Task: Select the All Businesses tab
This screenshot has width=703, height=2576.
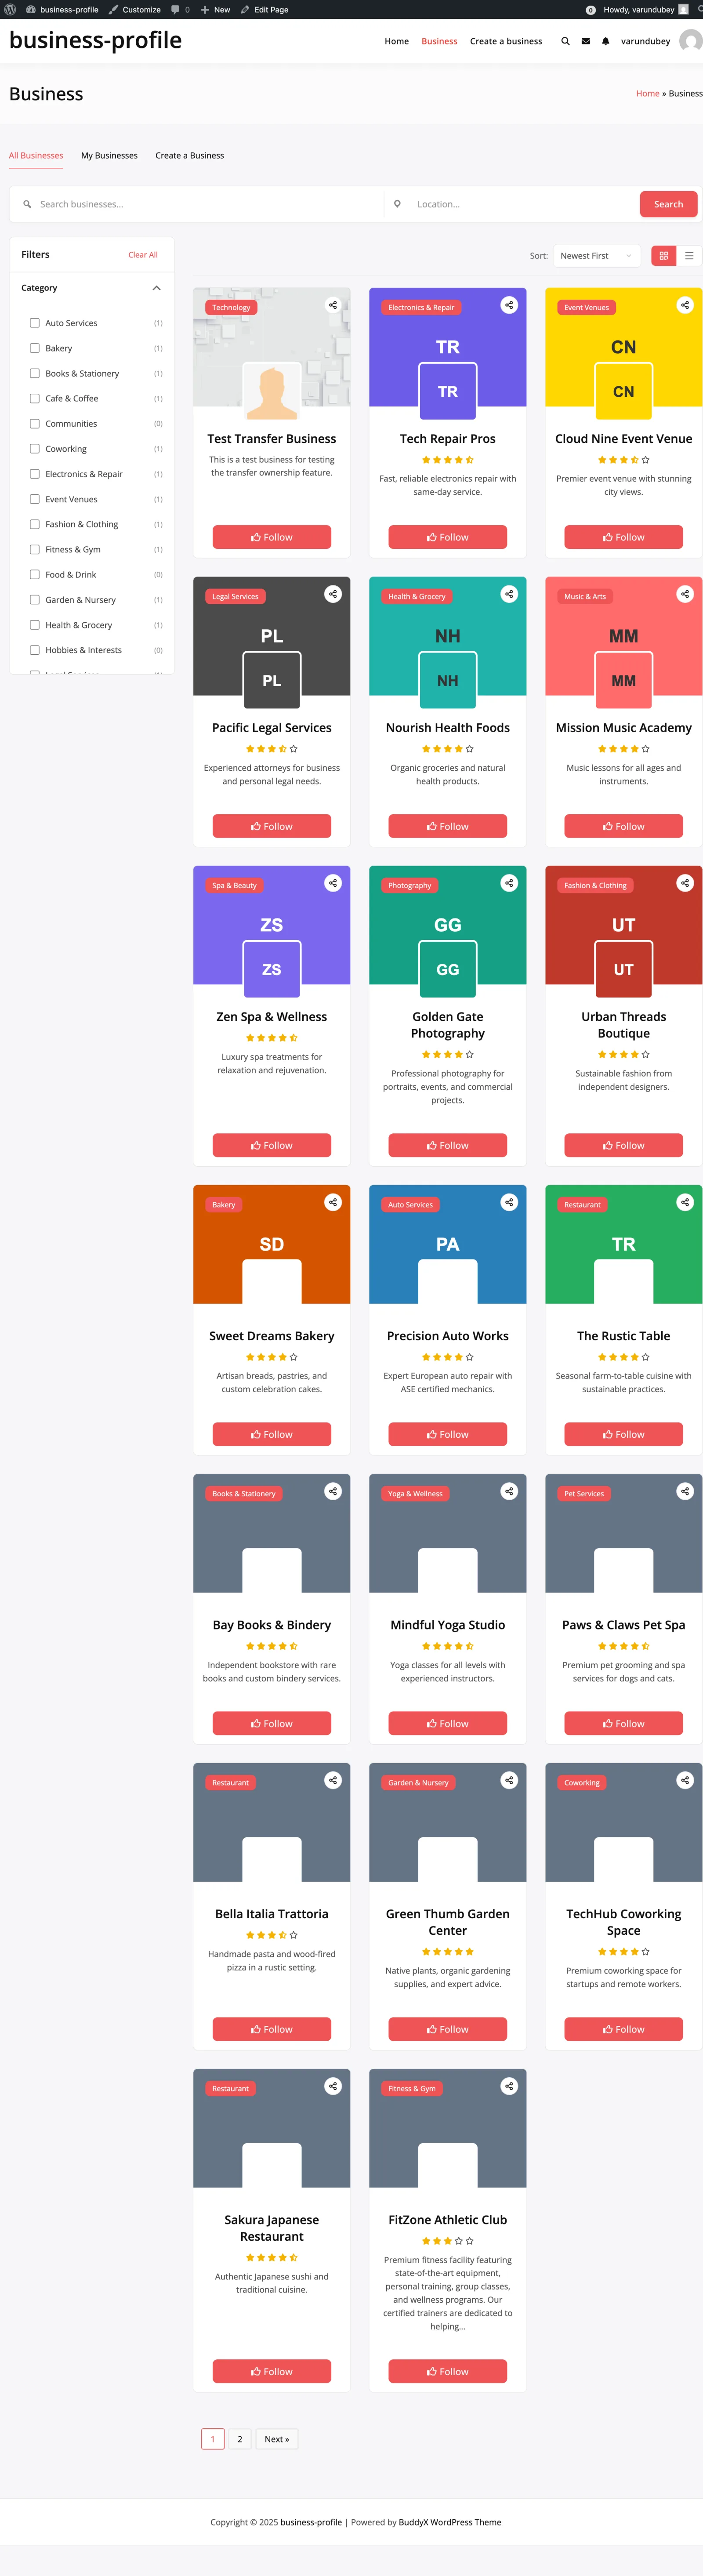Action: 36,156
